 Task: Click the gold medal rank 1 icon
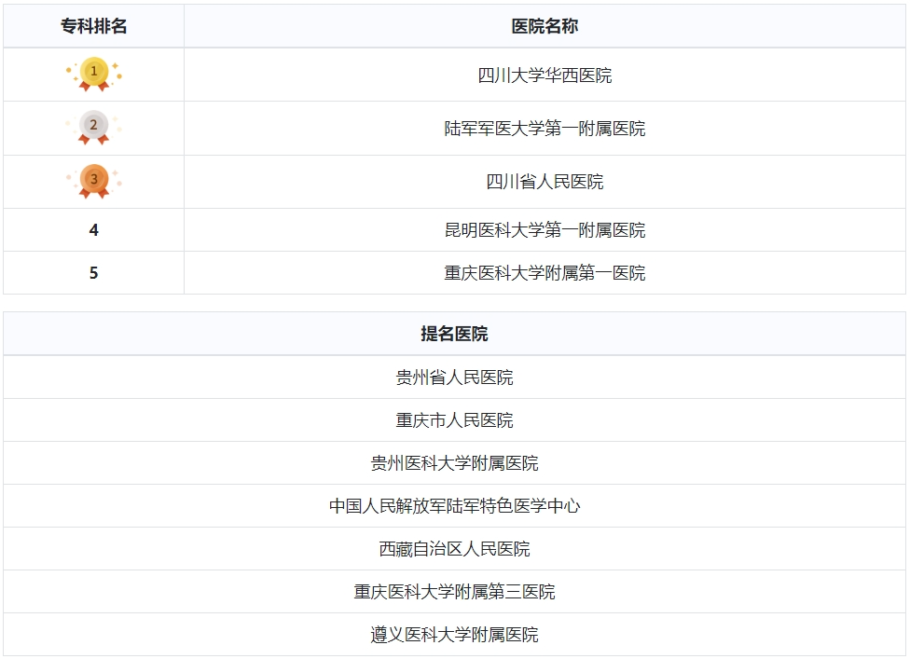click(94, 75)
